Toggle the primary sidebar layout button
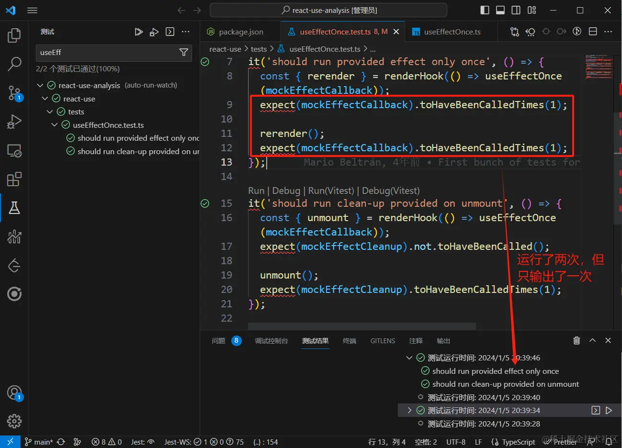This screenshot has width=622, height=448. 485,10
